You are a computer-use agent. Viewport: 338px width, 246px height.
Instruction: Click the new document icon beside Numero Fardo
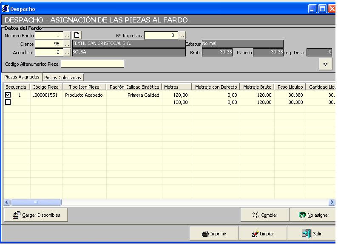click(x=77, y=35)
